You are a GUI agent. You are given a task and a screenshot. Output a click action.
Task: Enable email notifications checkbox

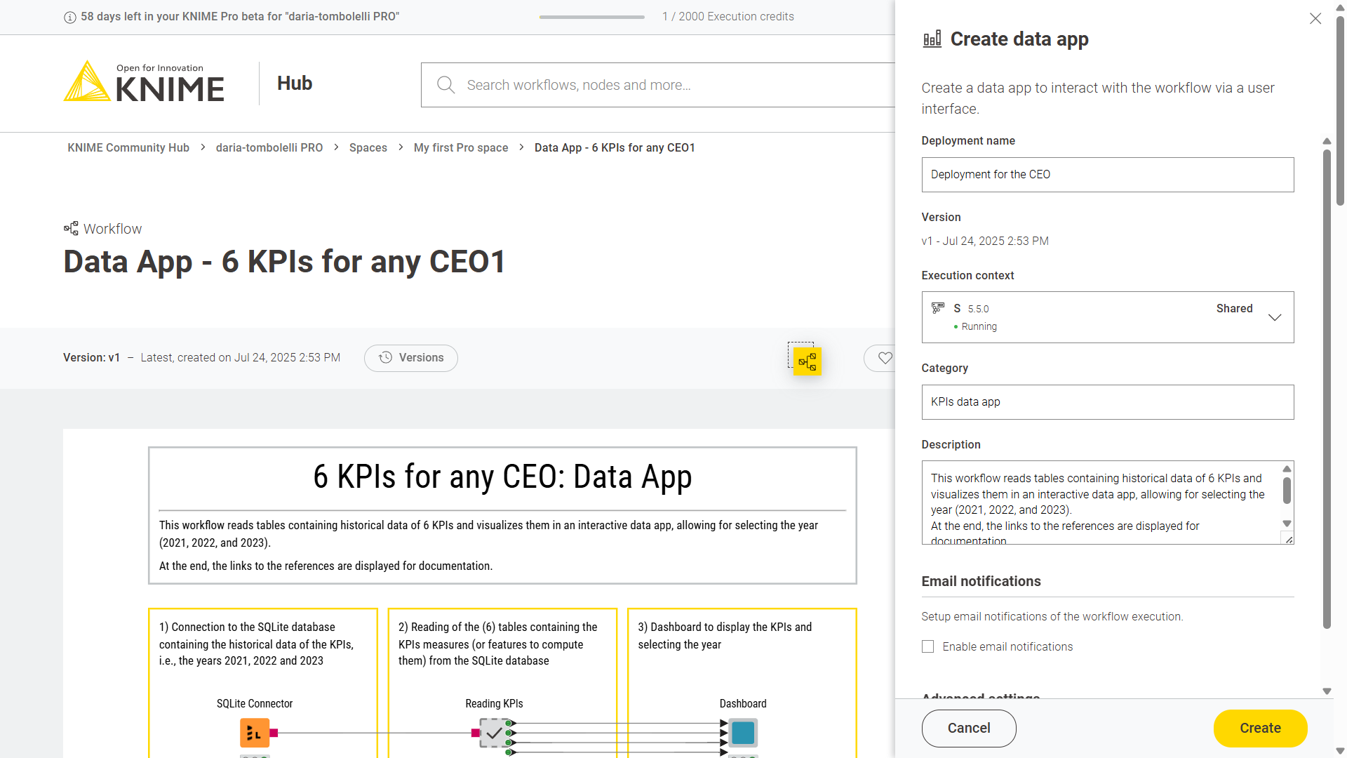click(927, 646)
